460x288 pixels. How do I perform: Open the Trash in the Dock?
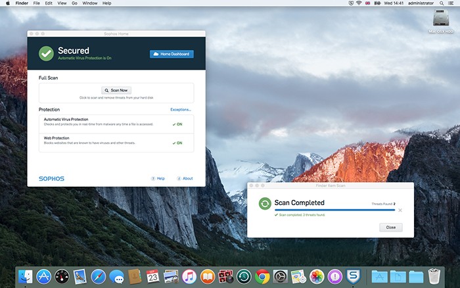[x=434, y=277]
